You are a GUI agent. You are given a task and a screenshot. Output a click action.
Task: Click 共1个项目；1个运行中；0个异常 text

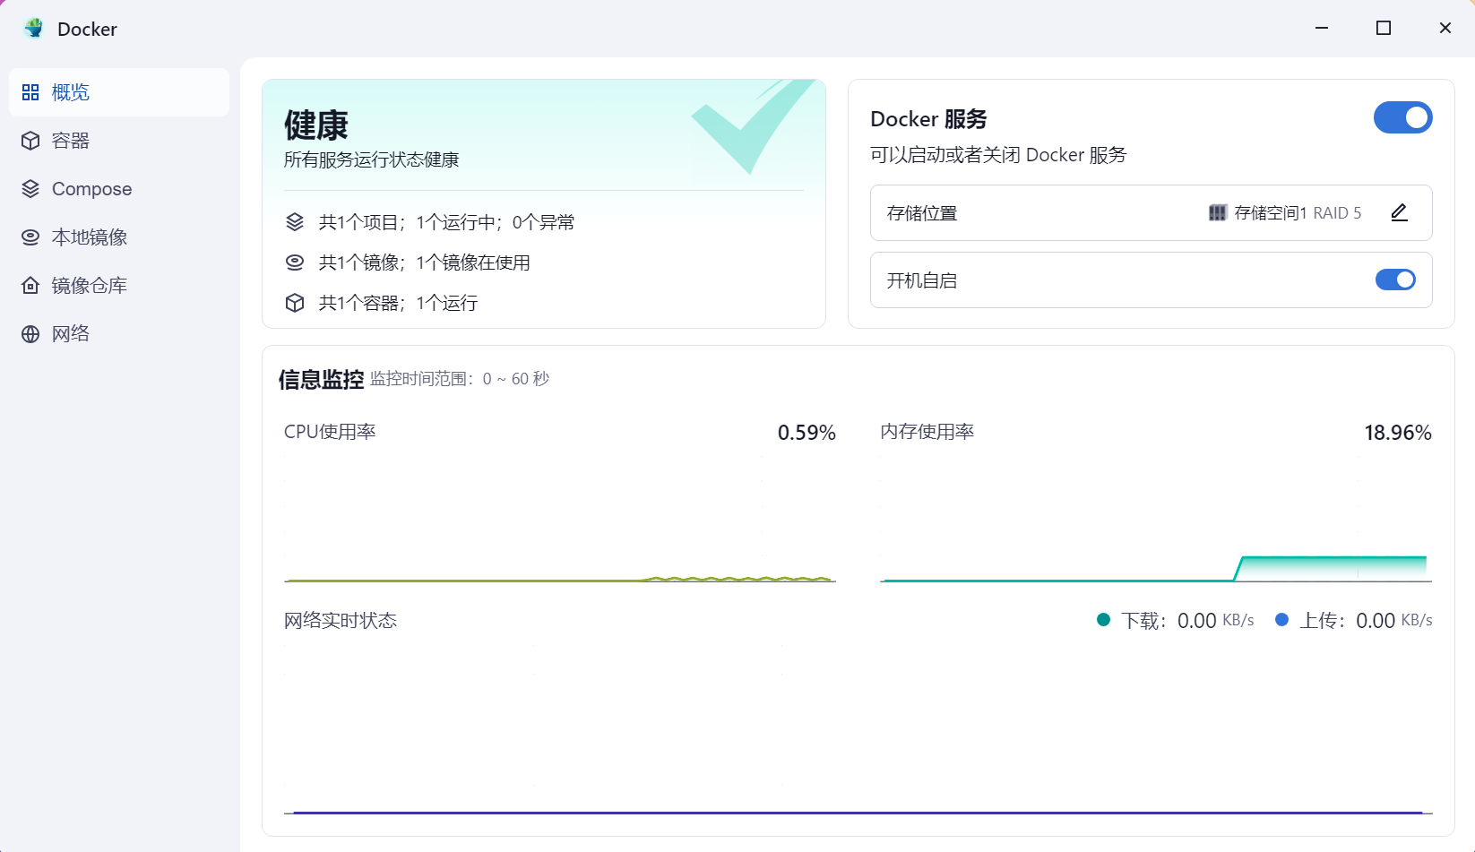(x=447, y=222)
